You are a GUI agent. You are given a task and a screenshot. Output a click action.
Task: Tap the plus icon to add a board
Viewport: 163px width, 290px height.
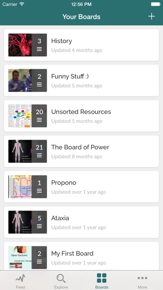tap(151, 17)
